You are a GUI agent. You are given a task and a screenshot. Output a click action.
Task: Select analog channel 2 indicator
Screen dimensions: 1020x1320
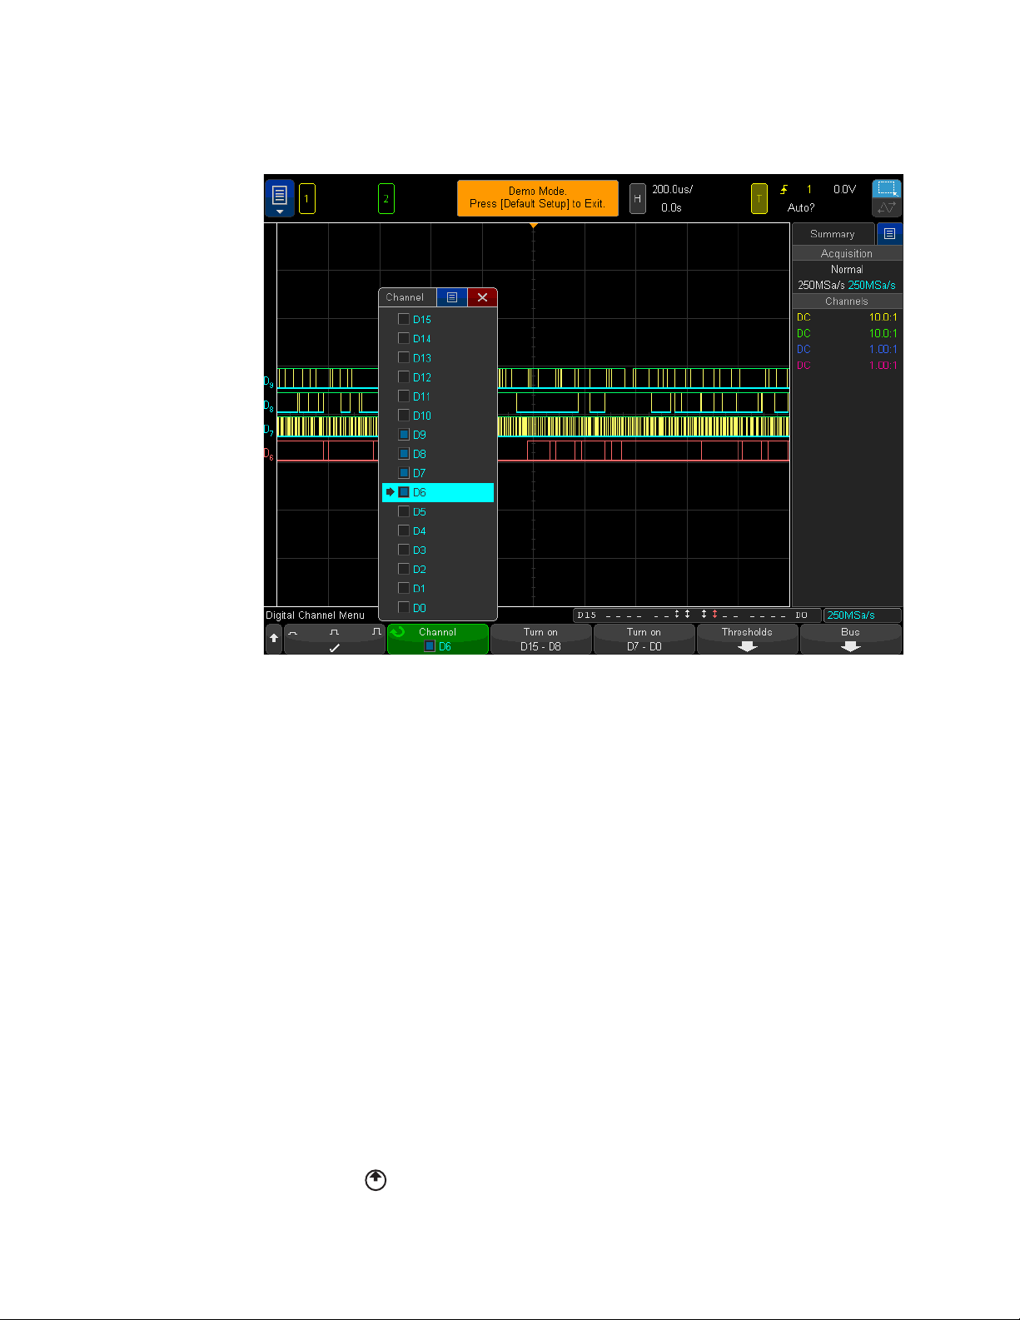click(386, 199)
